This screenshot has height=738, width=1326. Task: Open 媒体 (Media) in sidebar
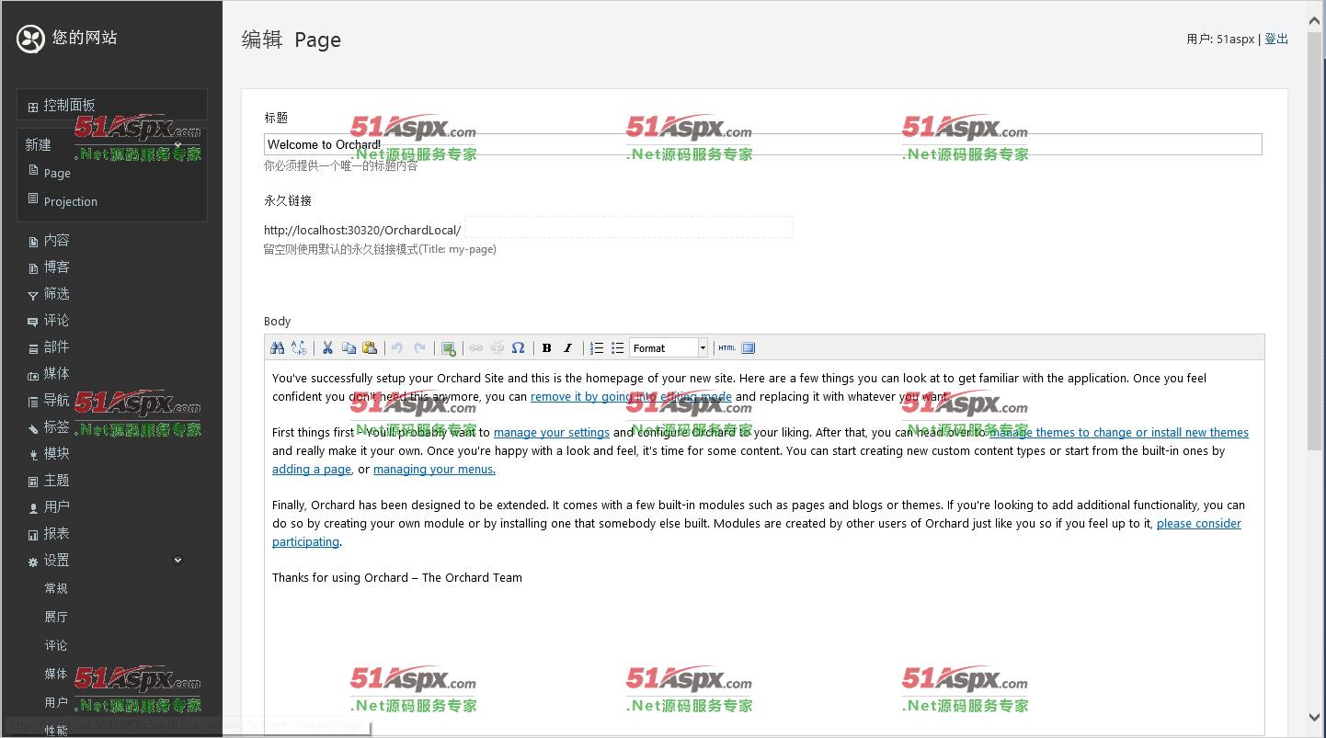coord(56,374)
